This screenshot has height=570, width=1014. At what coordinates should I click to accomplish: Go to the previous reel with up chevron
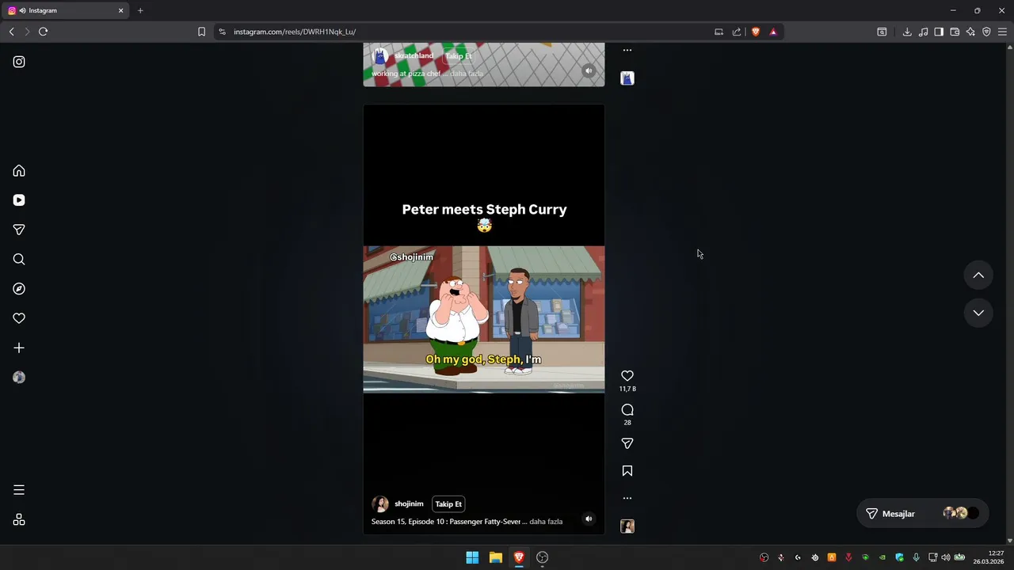(x=978, y=275)
